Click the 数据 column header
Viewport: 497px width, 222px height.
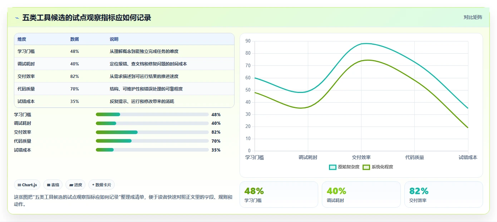tap(75, 39)
